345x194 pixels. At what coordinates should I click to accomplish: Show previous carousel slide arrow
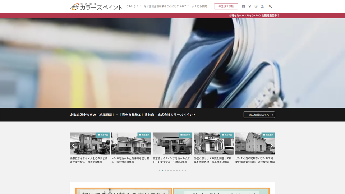[x=73, y=145]
